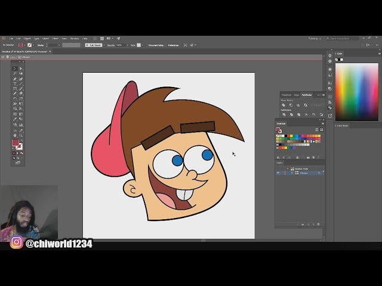The width and height of the screenshot is (382, 286).
Task: Switch to the Align tab
Action: (297, 95)
